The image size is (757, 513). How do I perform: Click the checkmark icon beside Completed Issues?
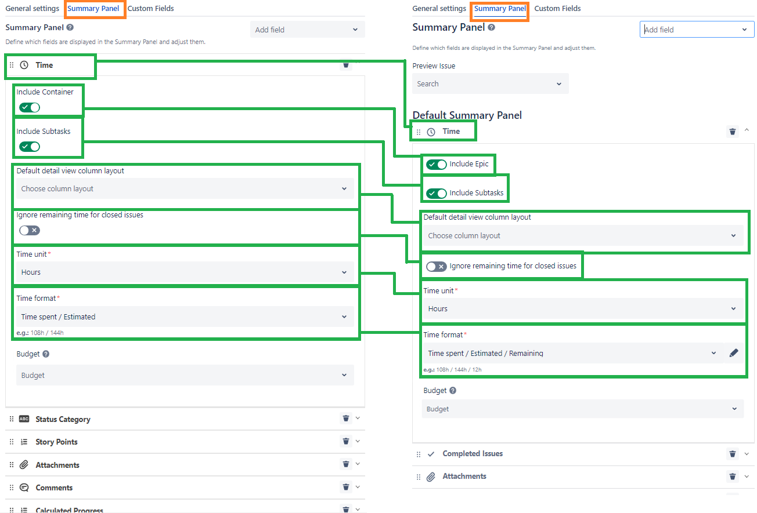pyautogui.click(x=431, y=453)
